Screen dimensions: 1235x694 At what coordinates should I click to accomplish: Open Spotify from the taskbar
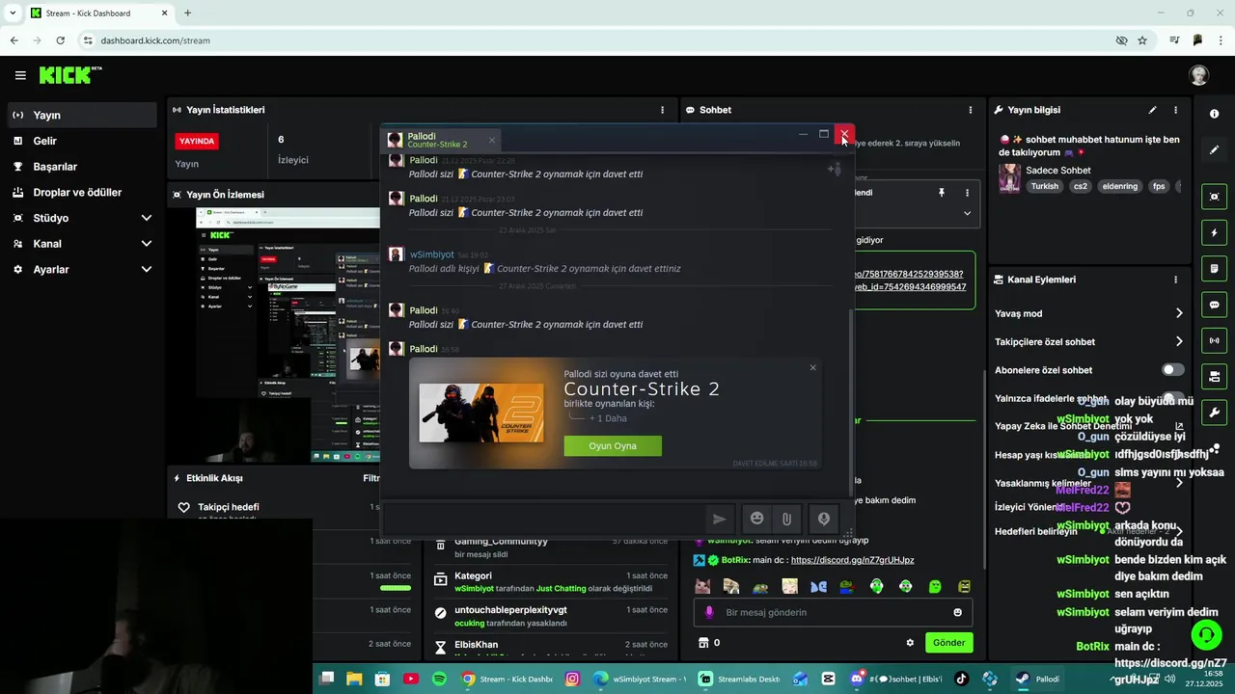[x=439, y=679]
